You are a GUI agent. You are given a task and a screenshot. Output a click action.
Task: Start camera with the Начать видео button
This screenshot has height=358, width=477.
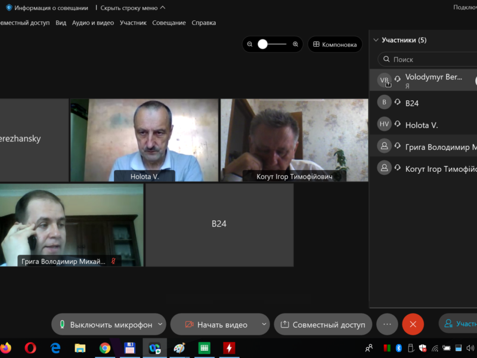[216, 325]
